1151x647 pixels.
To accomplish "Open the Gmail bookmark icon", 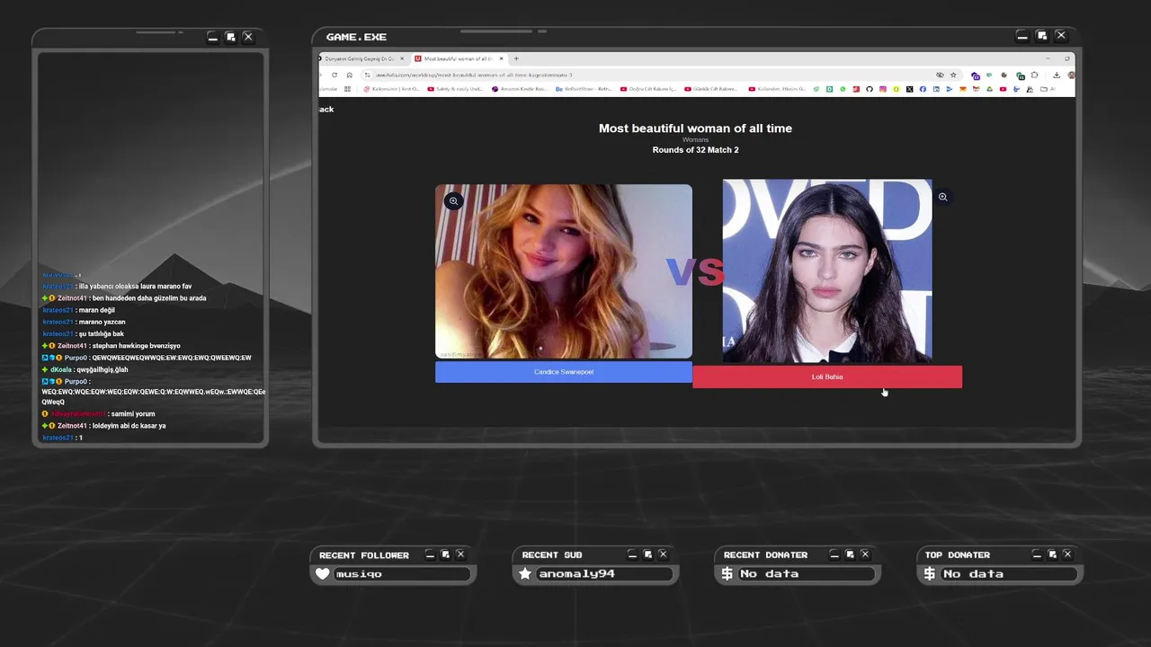I will (x=976, y=89).
